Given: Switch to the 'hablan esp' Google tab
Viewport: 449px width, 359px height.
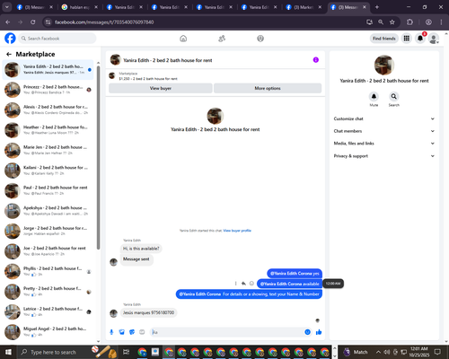Looking at the screenshot, I should tap(80, 7).
